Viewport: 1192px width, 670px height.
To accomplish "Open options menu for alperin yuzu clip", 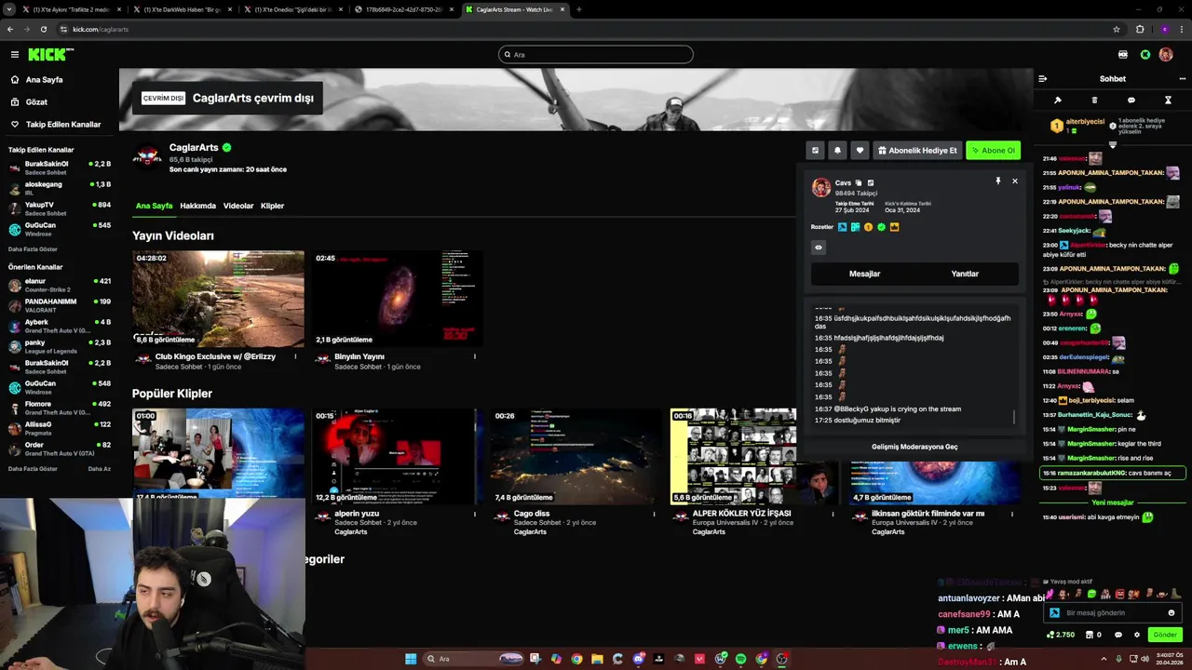I will click(x=474, y=514).
